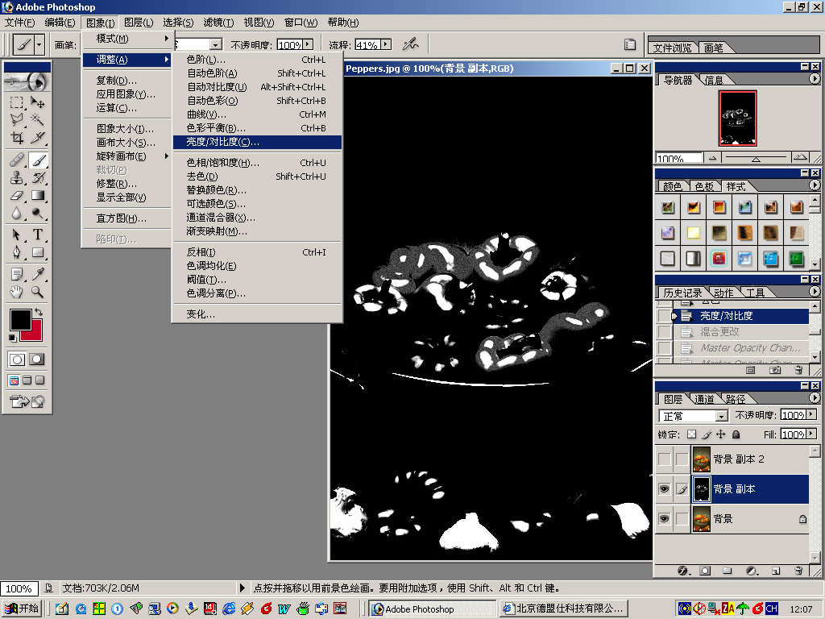
Task: Click Jump to ImageReady icon
Action: [x=27, y=401]
